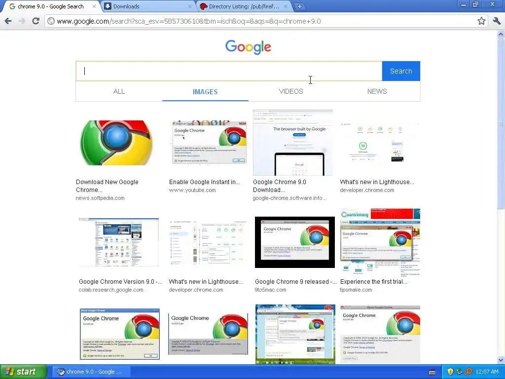Open Quantrimang Experience first trial thumbnail
Image resolution: width=505 pixels, height=379 pixels.
(380, 242)
